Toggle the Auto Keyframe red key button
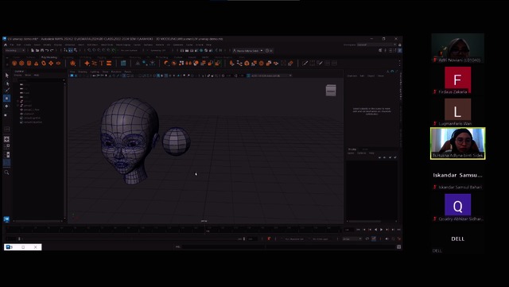This screenshot has width=509, height=287. coord(269,239)
